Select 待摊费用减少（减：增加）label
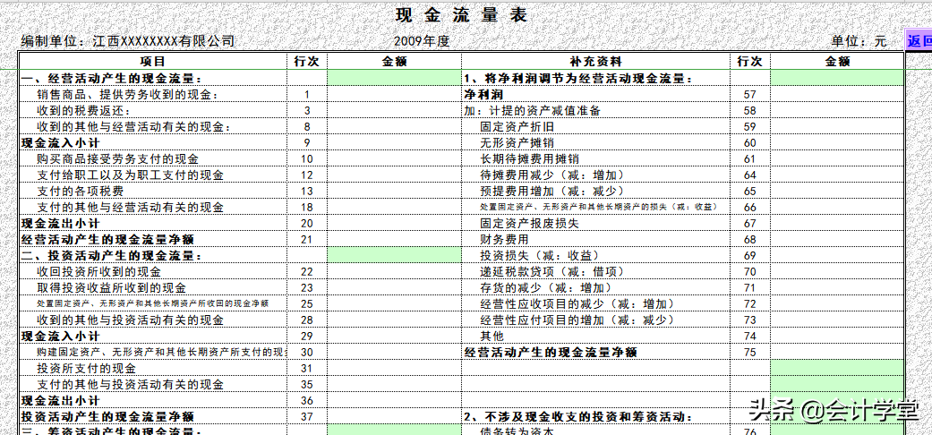The image size is (932, 435). click(552, 175)
